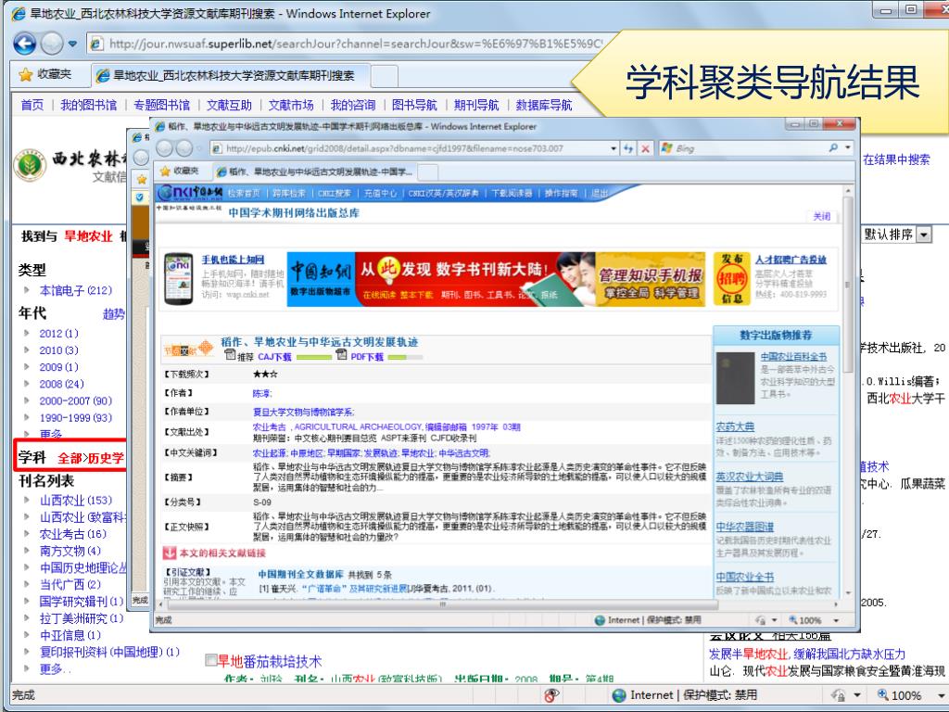This screenshot has height=712, width=949.
Task: Open the address bar dropdown in CNKI window
Action: pos(614,148)
